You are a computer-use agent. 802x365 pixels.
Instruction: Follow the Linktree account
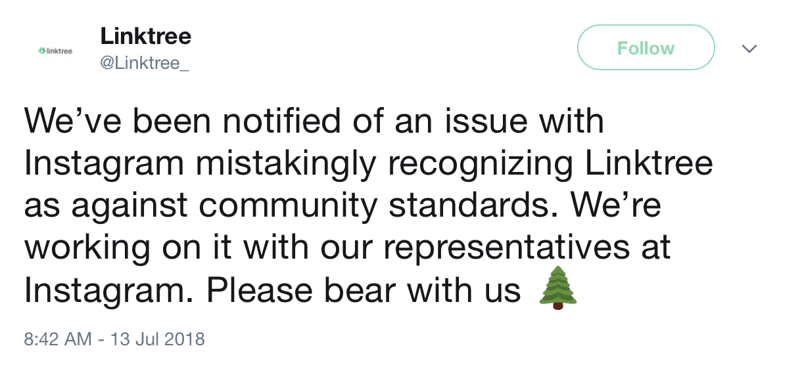click(x=646, y=47)
